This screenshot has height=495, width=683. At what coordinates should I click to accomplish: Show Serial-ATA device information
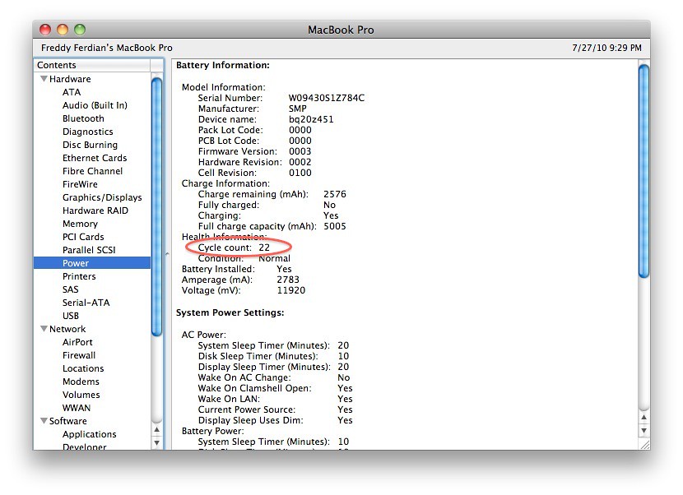click(x=86, y=303)
